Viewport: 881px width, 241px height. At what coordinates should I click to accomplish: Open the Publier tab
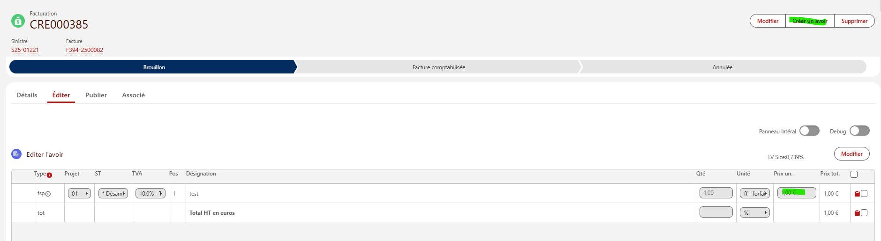(96, 95)
